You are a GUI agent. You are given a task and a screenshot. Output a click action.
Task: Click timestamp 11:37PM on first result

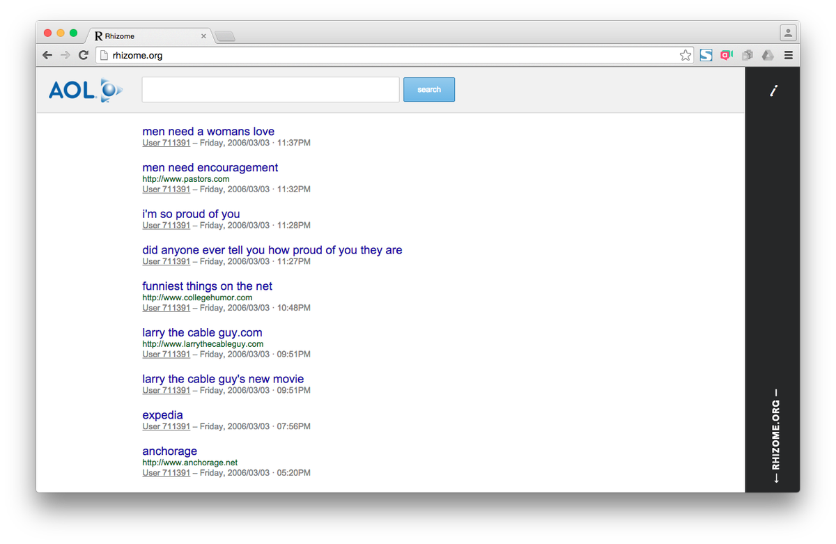tap(294, 143)
